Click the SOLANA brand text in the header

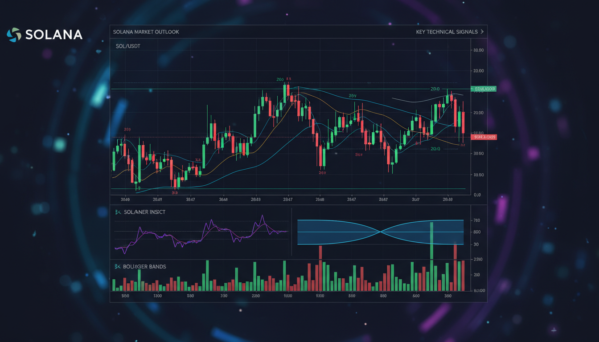click(54, 35)
